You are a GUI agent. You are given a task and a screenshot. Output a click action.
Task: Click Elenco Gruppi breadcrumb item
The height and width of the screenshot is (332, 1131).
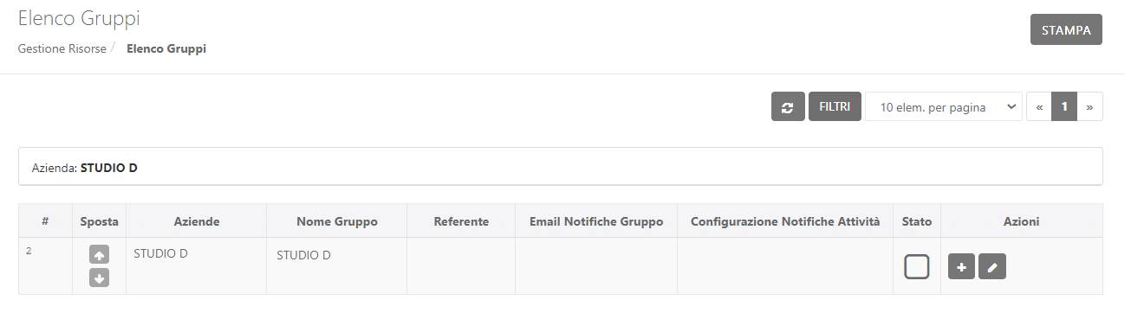166,48
